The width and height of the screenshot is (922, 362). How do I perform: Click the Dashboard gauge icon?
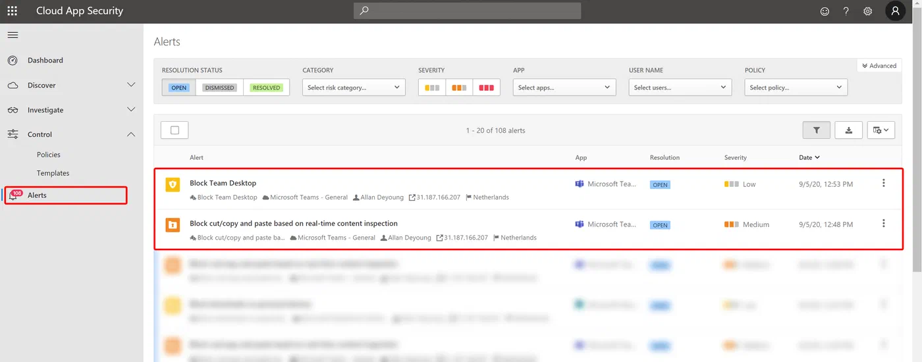tap(13, 61)
